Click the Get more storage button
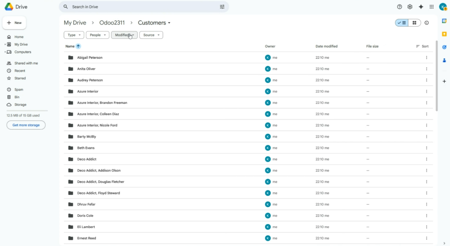 [x=26, y=125]
